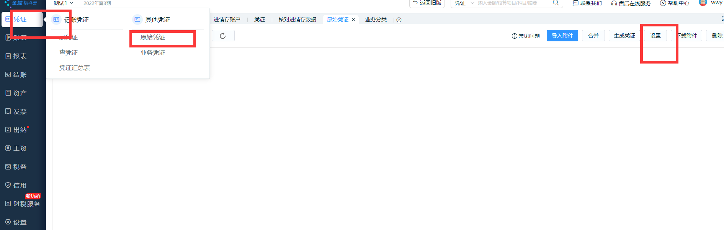Click the wwy user avatar
The height and width of the screenshot is (230, 724).
pos(703,3)
